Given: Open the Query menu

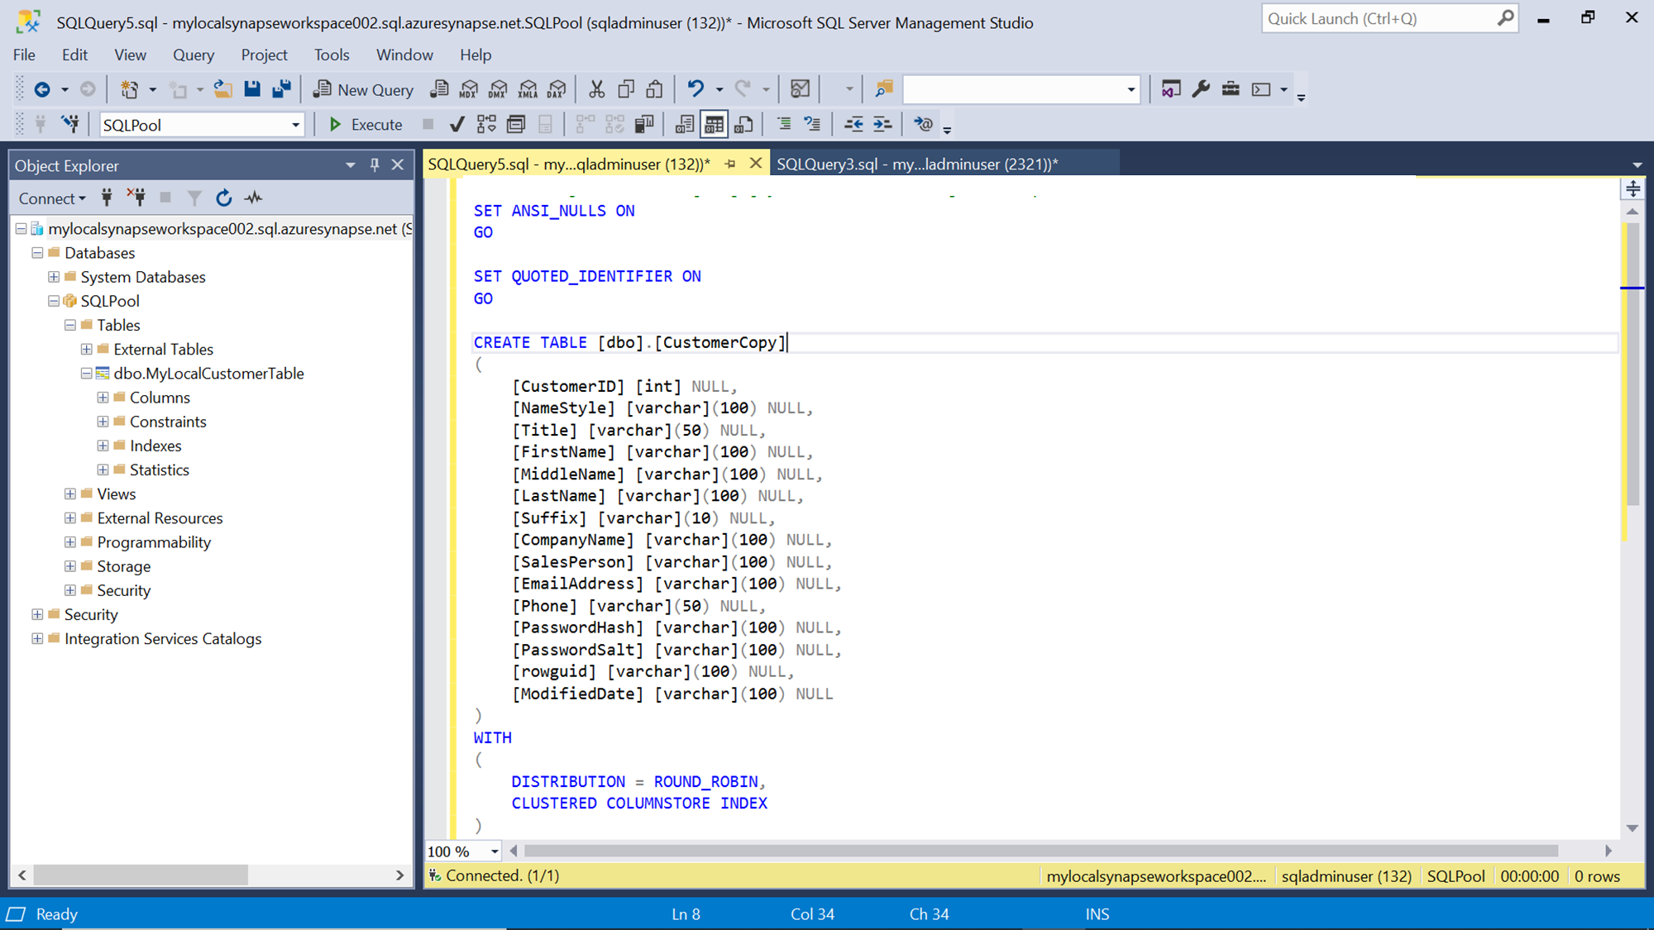Looking at the screenshot, I should (x=193, y=55).
